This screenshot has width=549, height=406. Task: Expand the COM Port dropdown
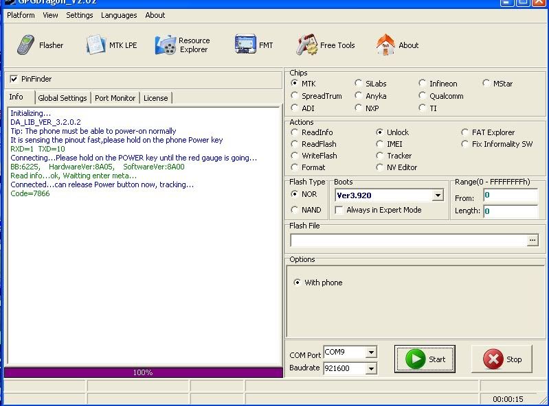pyautogui.click(x=371, y=353)
